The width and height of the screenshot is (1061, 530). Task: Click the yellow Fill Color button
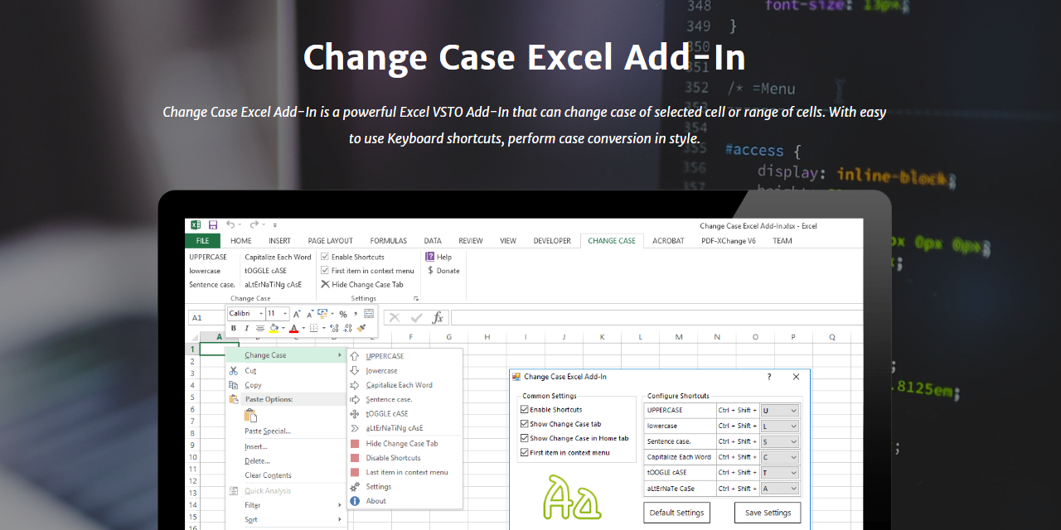[274, 328]
